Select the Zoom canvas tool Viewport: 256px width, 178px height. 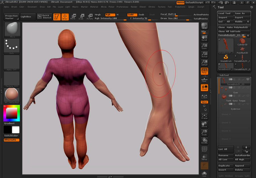[204, 46]
